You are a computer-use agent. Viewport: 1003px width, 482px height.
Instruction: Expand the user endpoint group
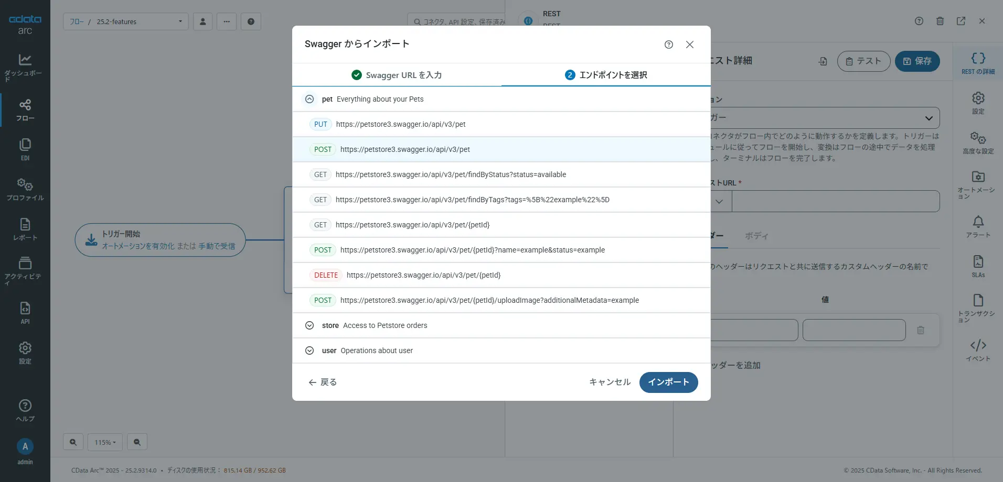tap(310, 350)
